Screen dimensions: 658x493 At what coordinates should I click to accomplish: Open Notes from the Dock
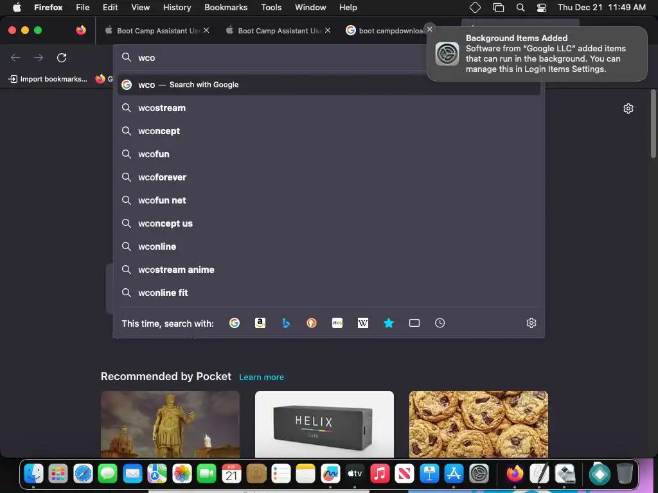coord(305,474)
